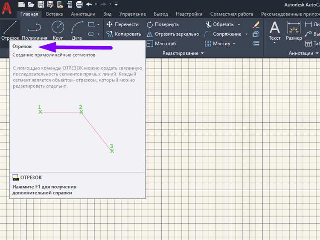Select the Отрезок line tool
The image size is (320, 240).
click(10, 30)
